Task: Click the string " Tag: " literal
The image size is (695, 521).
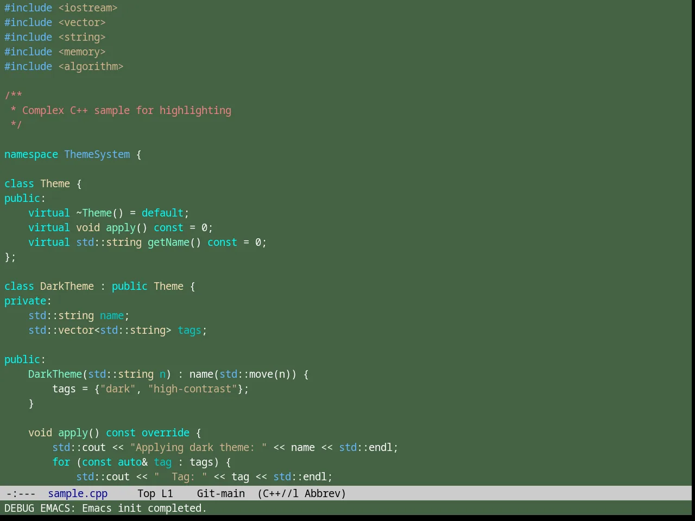Action: click(180, 476)
